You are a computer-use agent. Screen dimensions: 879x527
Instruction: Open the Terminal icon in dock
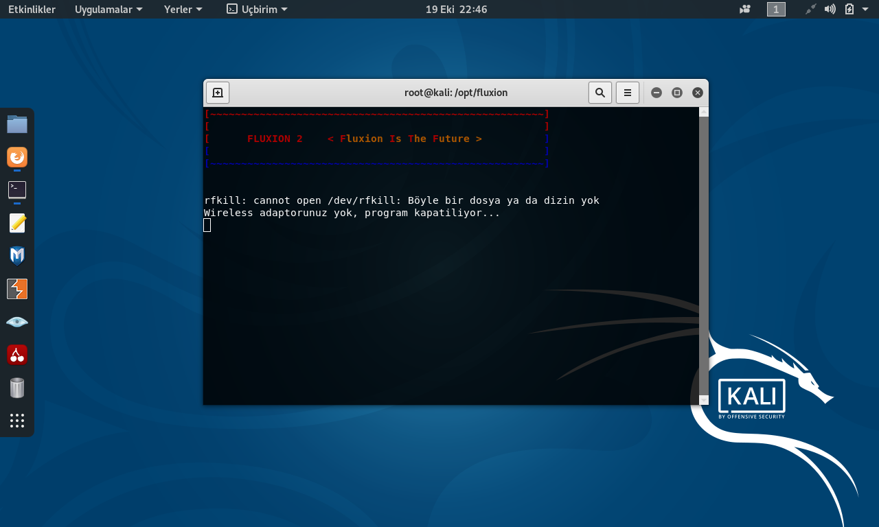[17, 190]
